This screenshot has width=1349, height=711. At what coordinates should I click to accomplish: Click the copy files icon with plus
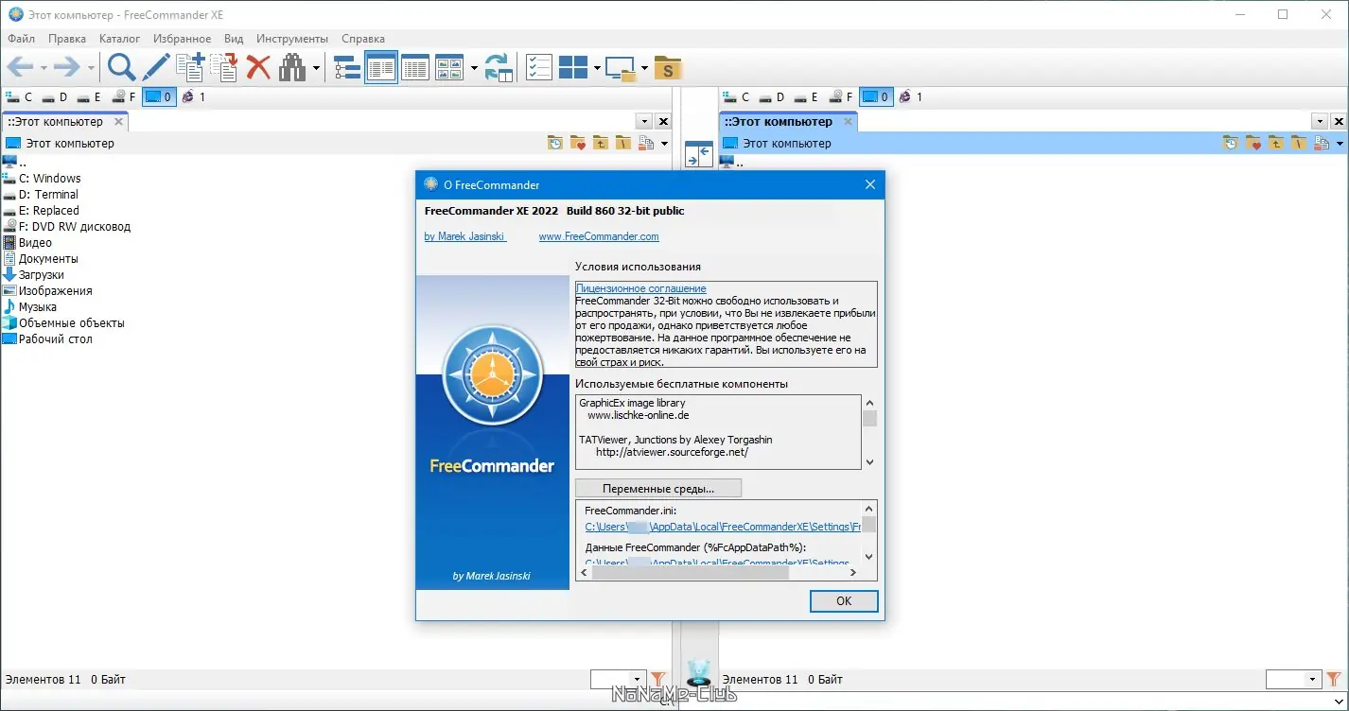[190, 67]
